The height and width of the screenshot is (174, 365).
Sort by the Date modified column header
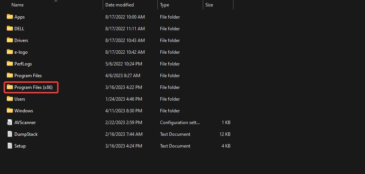point(120,5)
